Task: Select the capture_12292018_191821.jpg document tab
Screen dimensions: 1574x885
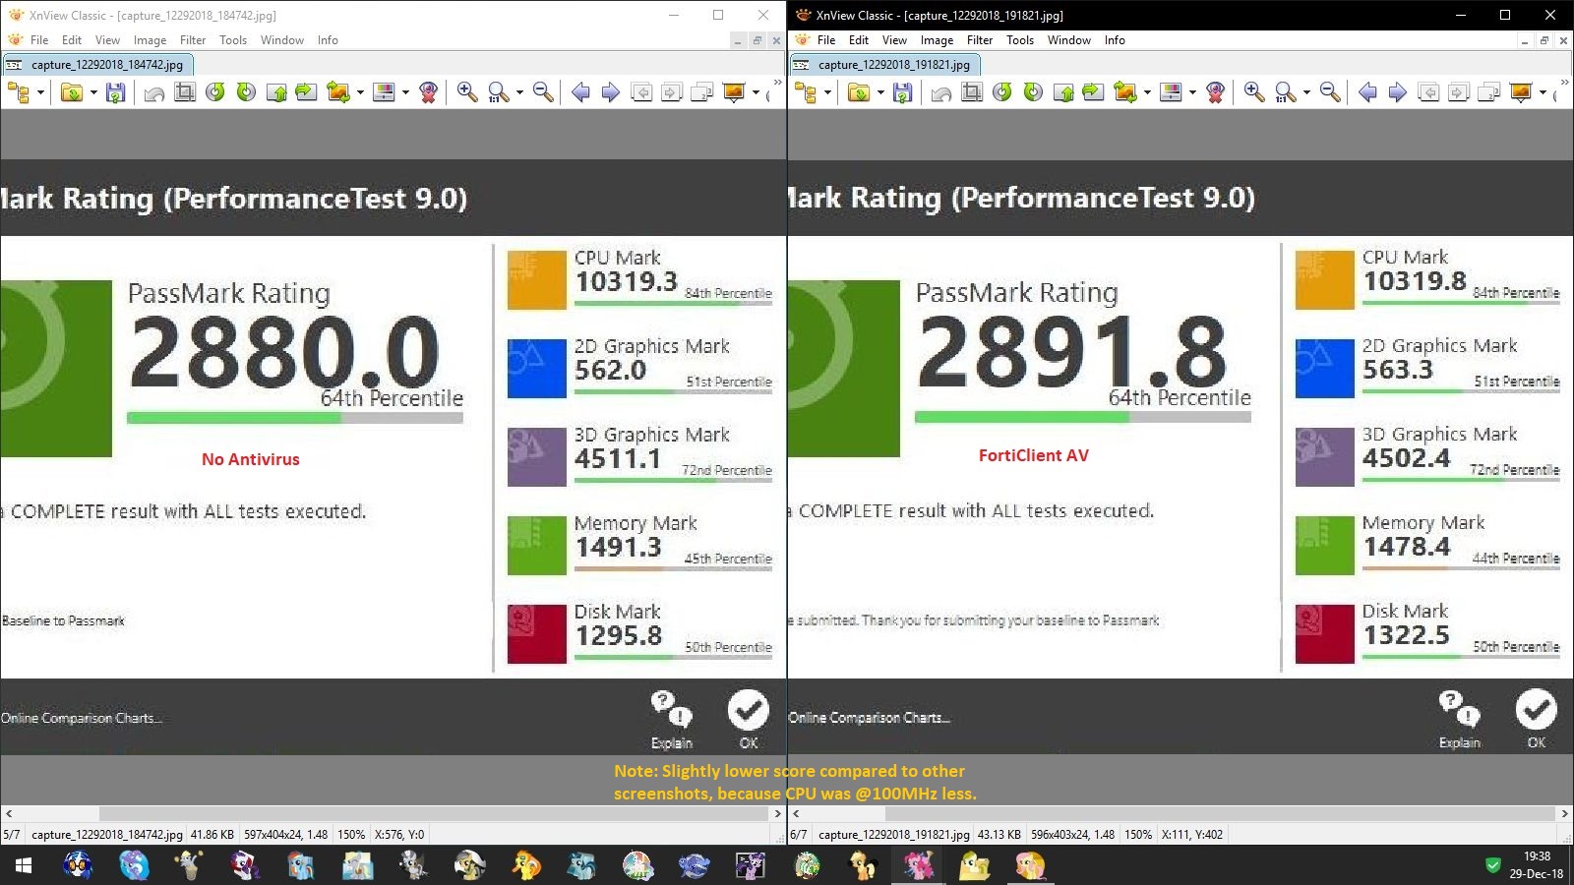Action: 884,65
